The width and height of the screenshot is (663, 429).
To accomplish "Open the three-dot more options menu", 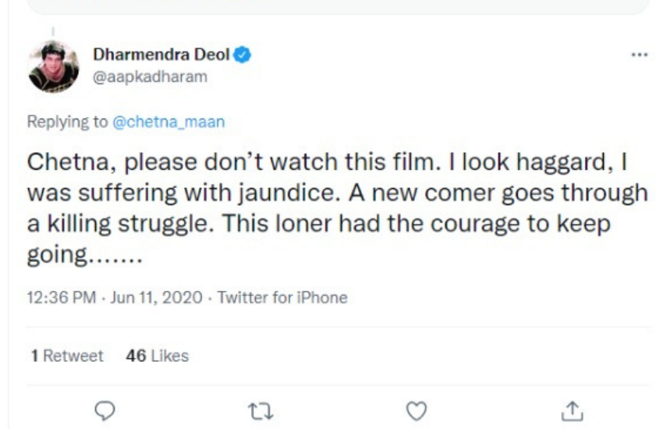I will [640, 55].
